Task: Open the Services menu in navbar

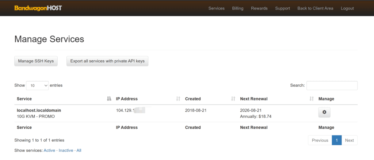Action: click(x=216, y=8)
